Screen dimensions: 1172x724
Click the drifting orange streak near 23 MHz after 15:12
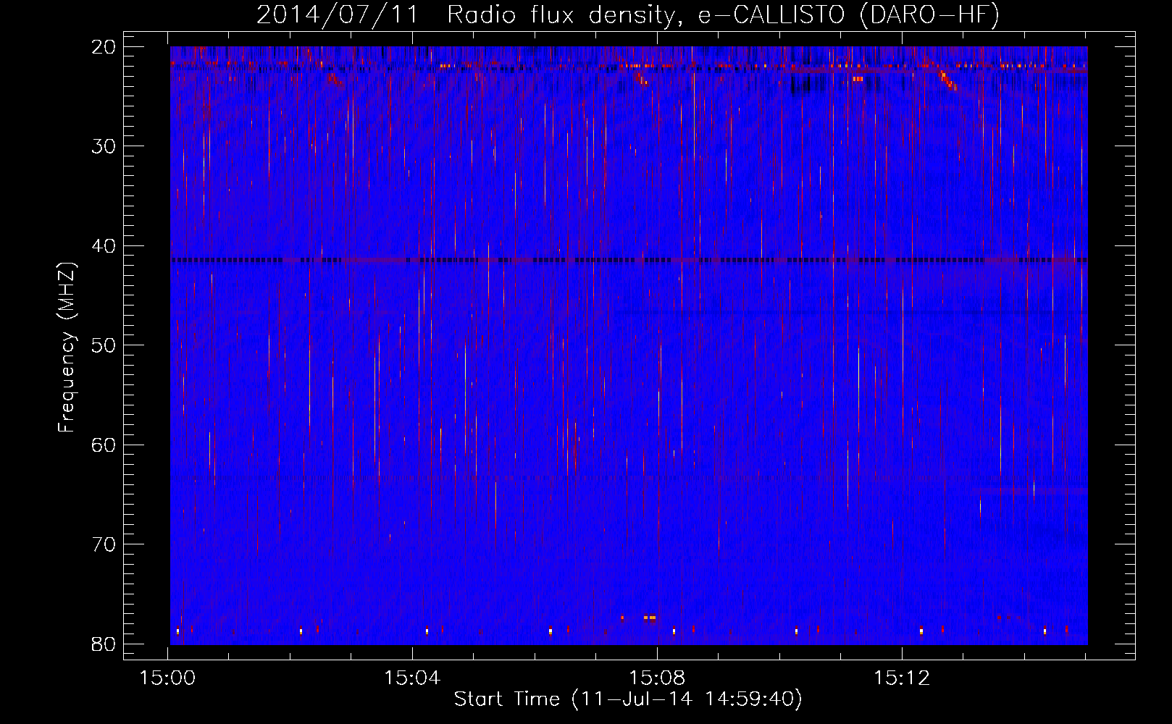point(947,80)
